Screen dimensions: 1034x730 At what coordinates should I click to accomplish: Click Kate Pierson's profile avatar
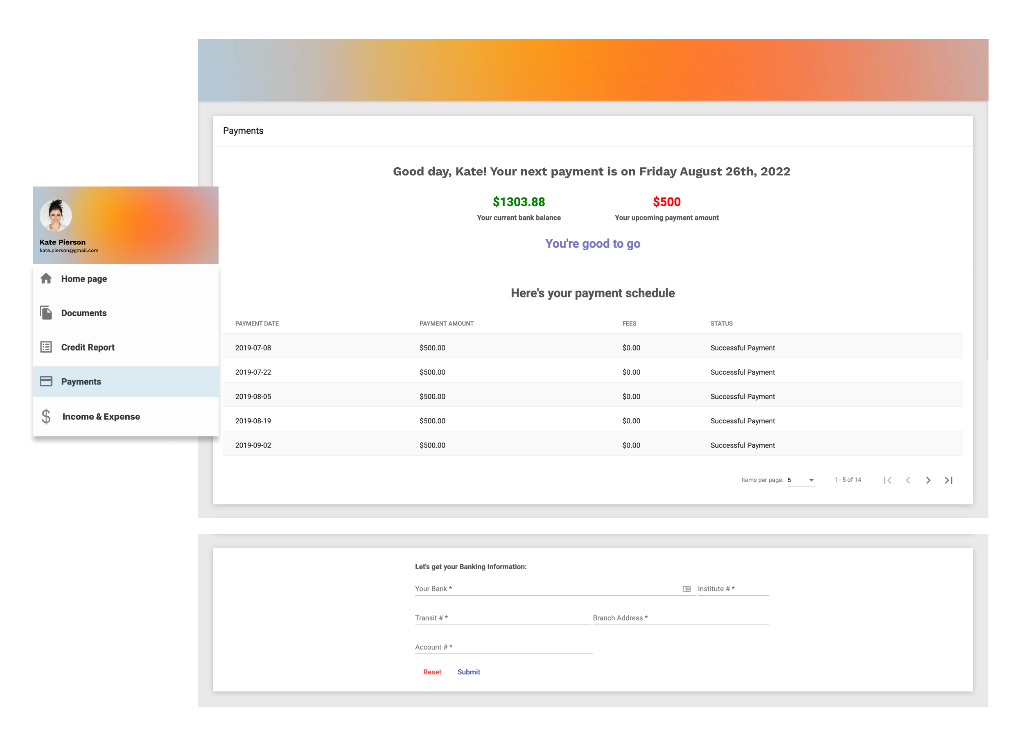pyautogui.click(x=56, y=215)
